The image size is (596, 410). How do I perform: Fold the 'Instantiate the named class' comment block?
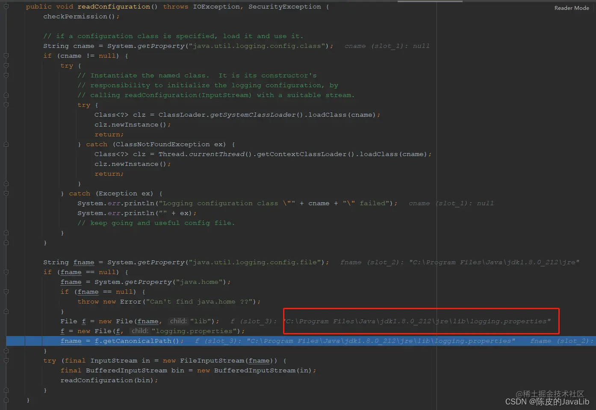coord(6,75)
